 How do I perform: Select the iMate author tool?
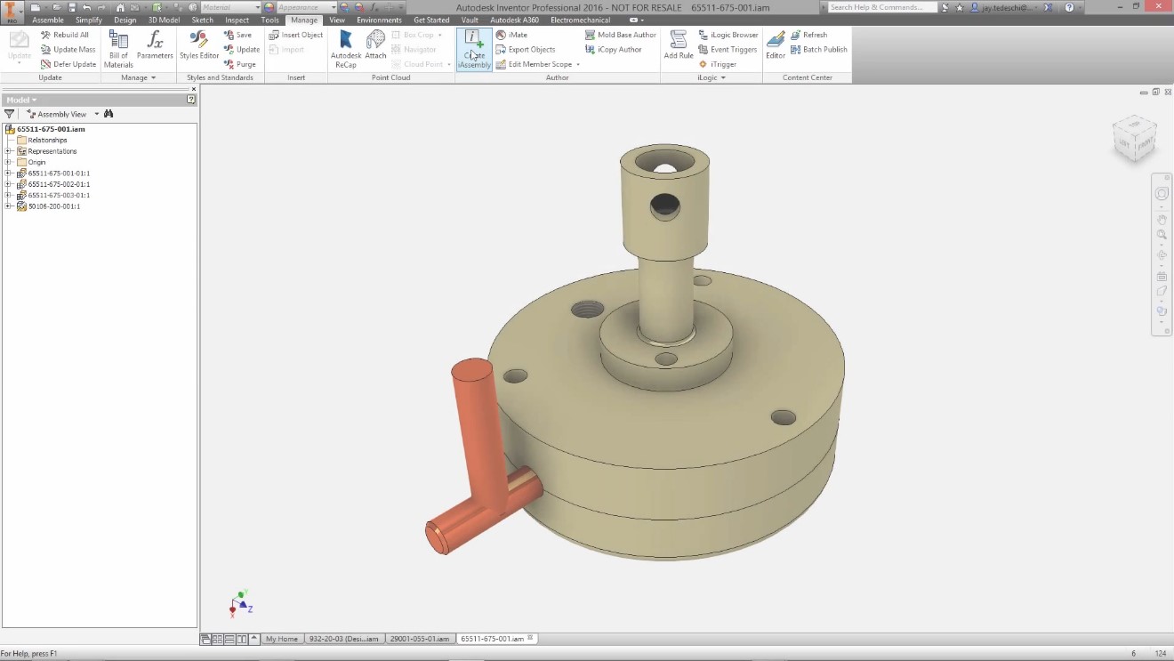click(512, 35)
